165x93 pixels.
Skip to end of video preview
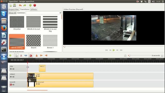tap(121, 50)
